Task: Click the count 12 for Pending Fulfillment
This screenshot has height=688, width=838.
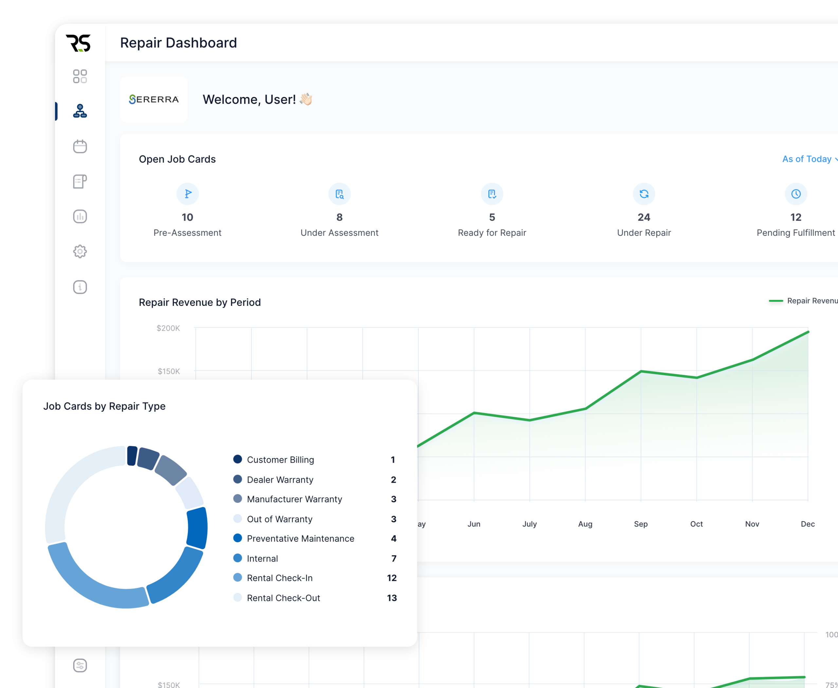Action: tap(796, 217)
